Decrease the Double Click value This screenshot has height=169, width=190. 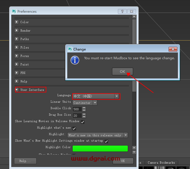pyautogui.click(x=84, y=110)
